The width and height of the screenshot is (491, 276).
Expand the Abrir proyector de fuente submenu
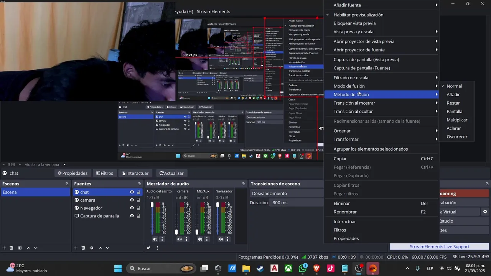382,50
